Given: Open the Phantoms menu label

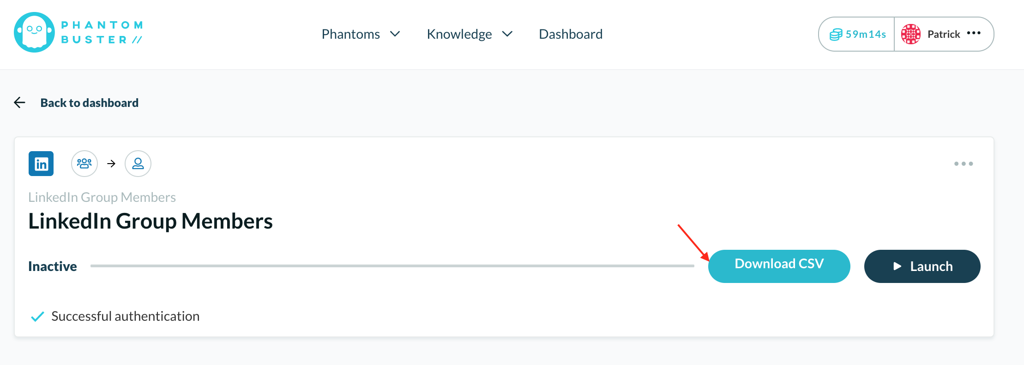Looking at the screenshot, I should 351,34.
